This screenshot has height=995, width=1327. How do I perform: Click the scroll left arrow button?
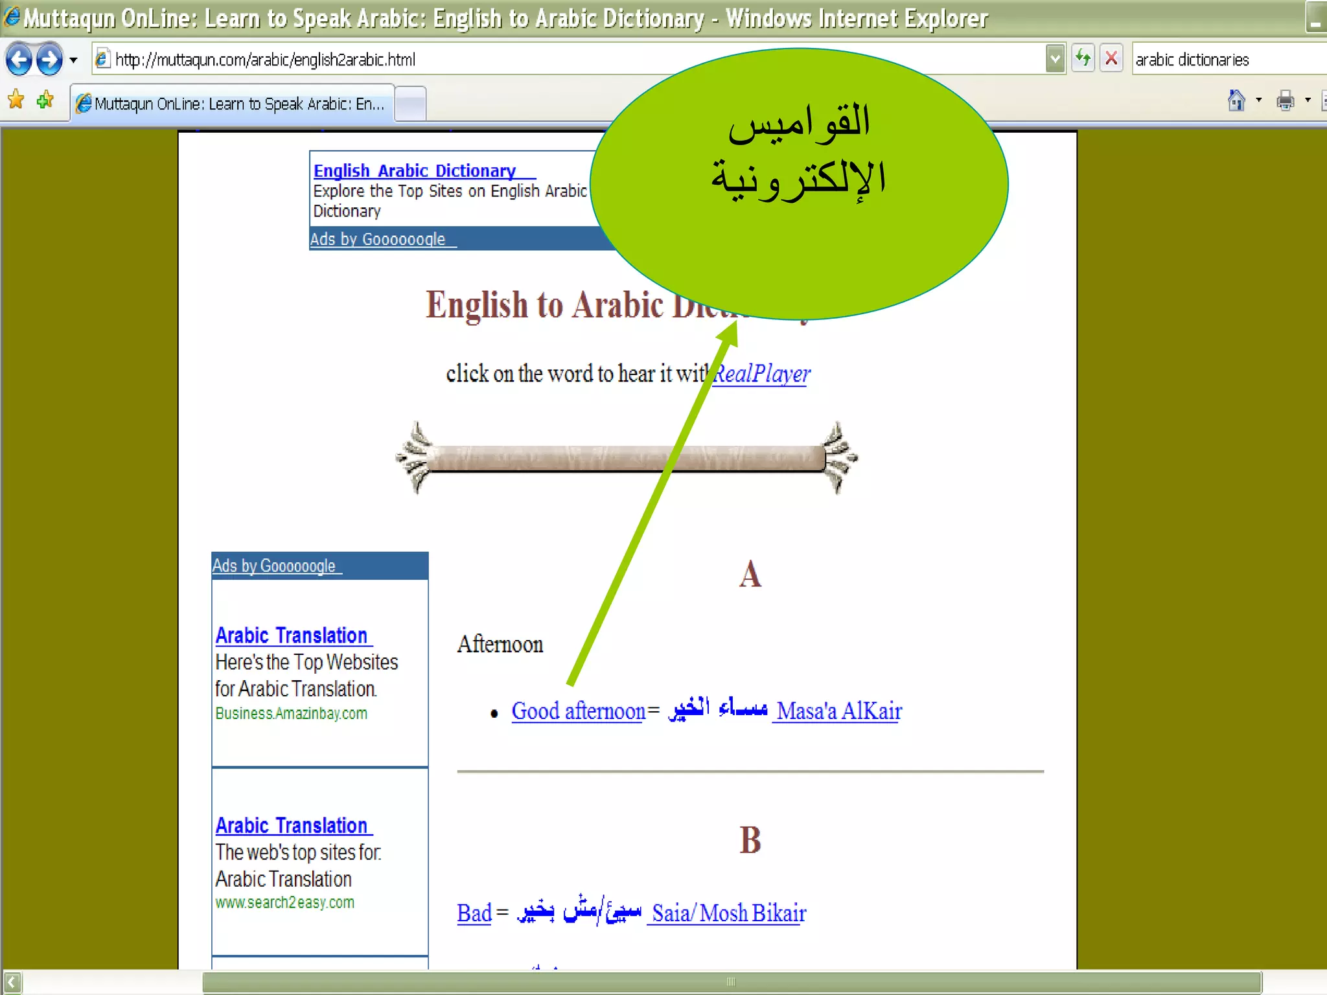tap(12, 982)
